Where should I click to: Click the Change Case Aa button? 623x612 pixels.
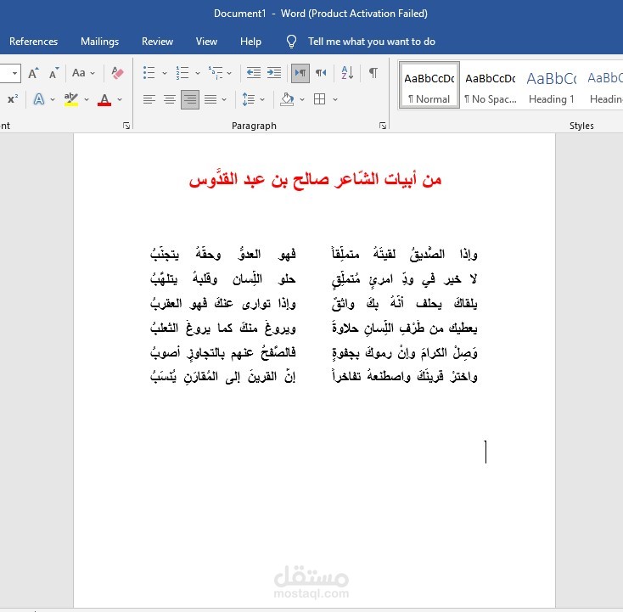pyautogui.click(x=79, y=73)
